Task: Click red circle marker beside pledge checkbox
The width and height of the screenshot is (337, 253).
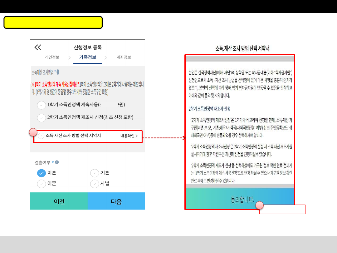Action: click(33, 132)
